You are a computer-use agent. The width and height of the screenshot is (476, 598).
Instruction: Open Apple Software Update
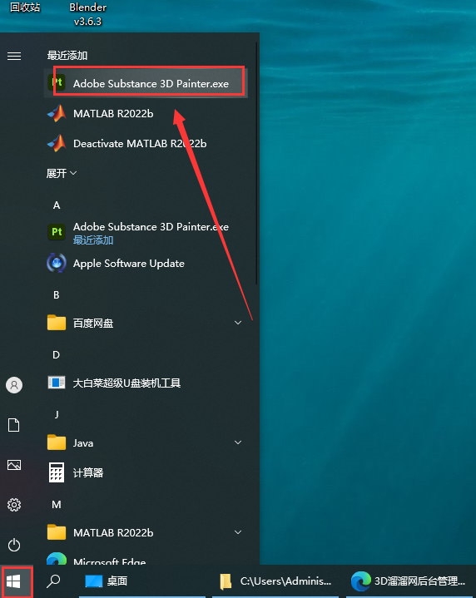point(146,263)
